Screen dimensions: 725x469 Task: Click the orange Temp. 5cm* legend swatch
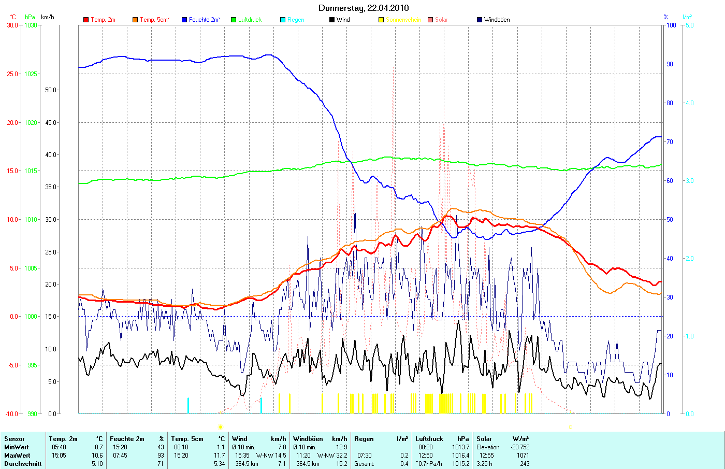[135, 20]
